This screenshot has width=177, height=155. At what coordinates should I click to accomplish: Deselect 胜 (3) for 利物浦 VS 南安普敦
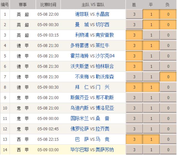pos(134,35)
